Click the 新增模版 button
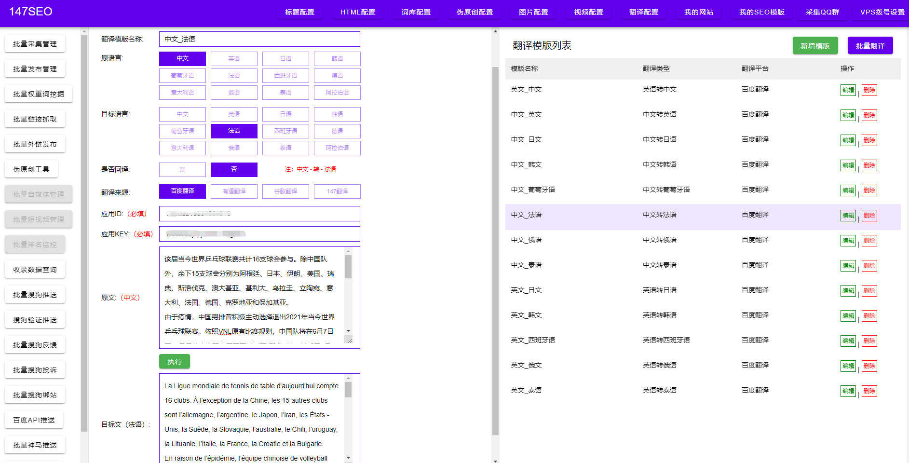 click(815, 46)
